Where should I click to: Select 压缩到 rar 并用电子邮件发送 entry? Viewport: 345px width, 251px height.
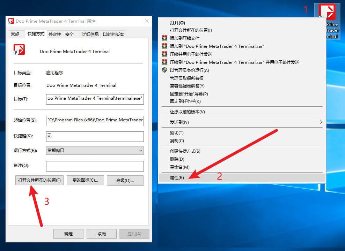pyautogui.click(x=242, y=62)
